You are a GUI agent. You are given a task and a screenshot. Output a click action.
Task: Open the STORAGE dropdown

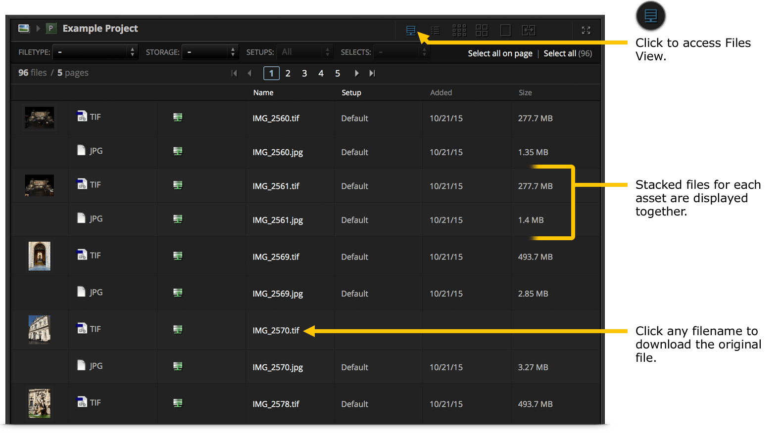click(210, 52)
